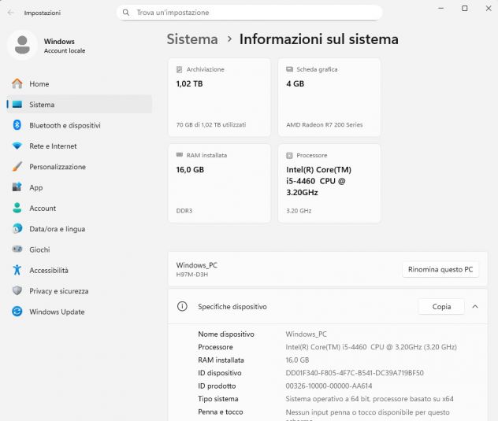This screenshot has height=421, width=498.
Task: Click the Account person icon in sidebar
Action: [x=17, y=208]
